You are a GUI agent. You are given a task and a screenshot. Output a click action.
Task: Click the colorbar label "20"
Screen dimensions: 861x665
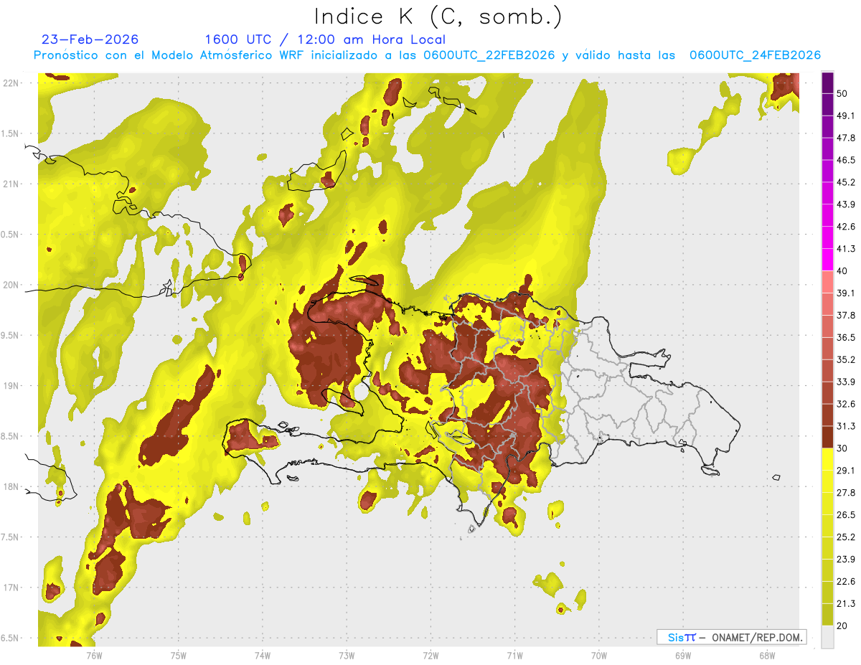842,626
